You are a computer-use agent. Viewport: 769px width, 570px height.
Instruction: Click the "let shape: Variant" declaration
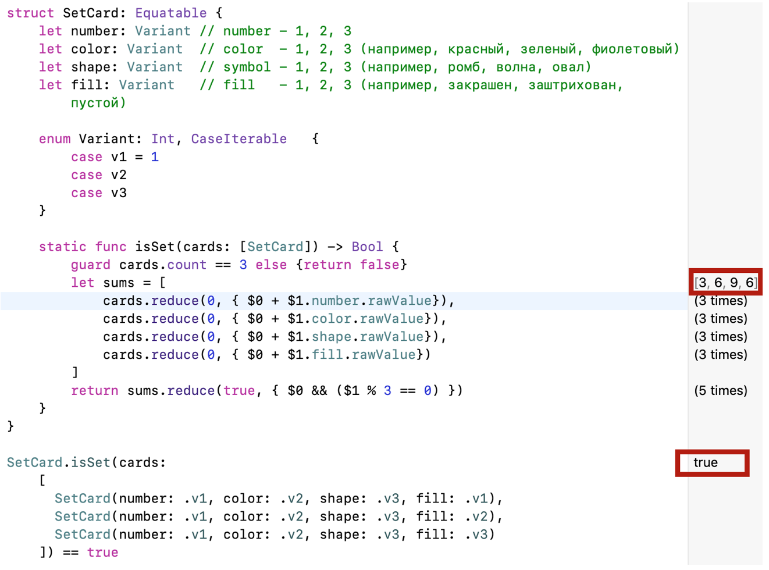[111, 67]
